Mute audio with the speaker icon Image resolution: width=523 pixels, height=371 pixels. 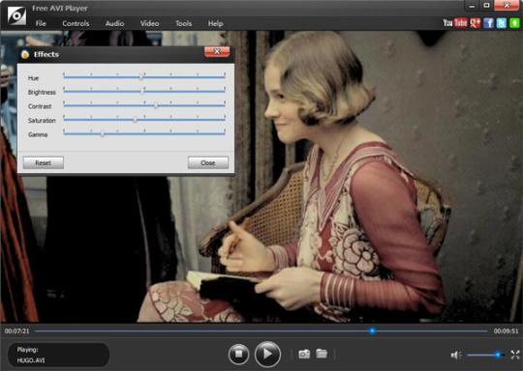point(456,355)
